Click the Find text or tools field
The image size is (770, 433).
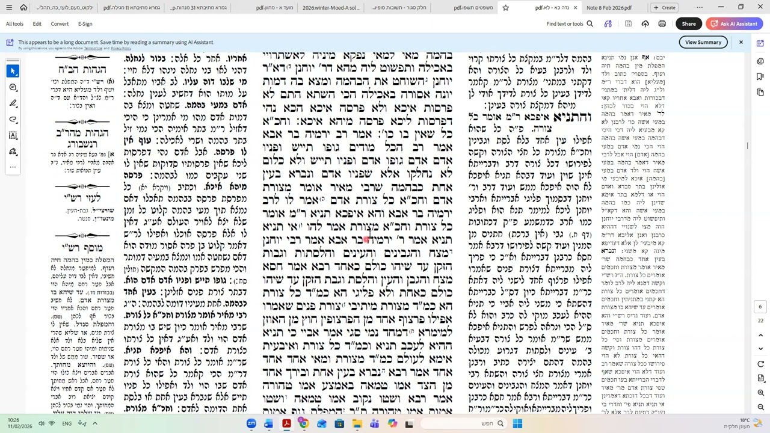click(x=565, y=24)
